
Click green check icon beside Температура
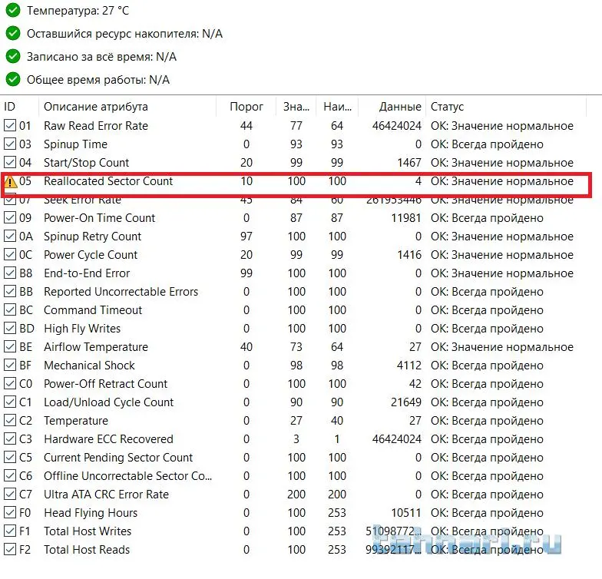point(13,11)
